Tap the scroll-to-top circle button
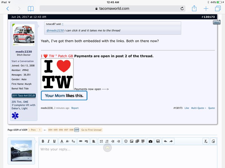 pos(107,148)
